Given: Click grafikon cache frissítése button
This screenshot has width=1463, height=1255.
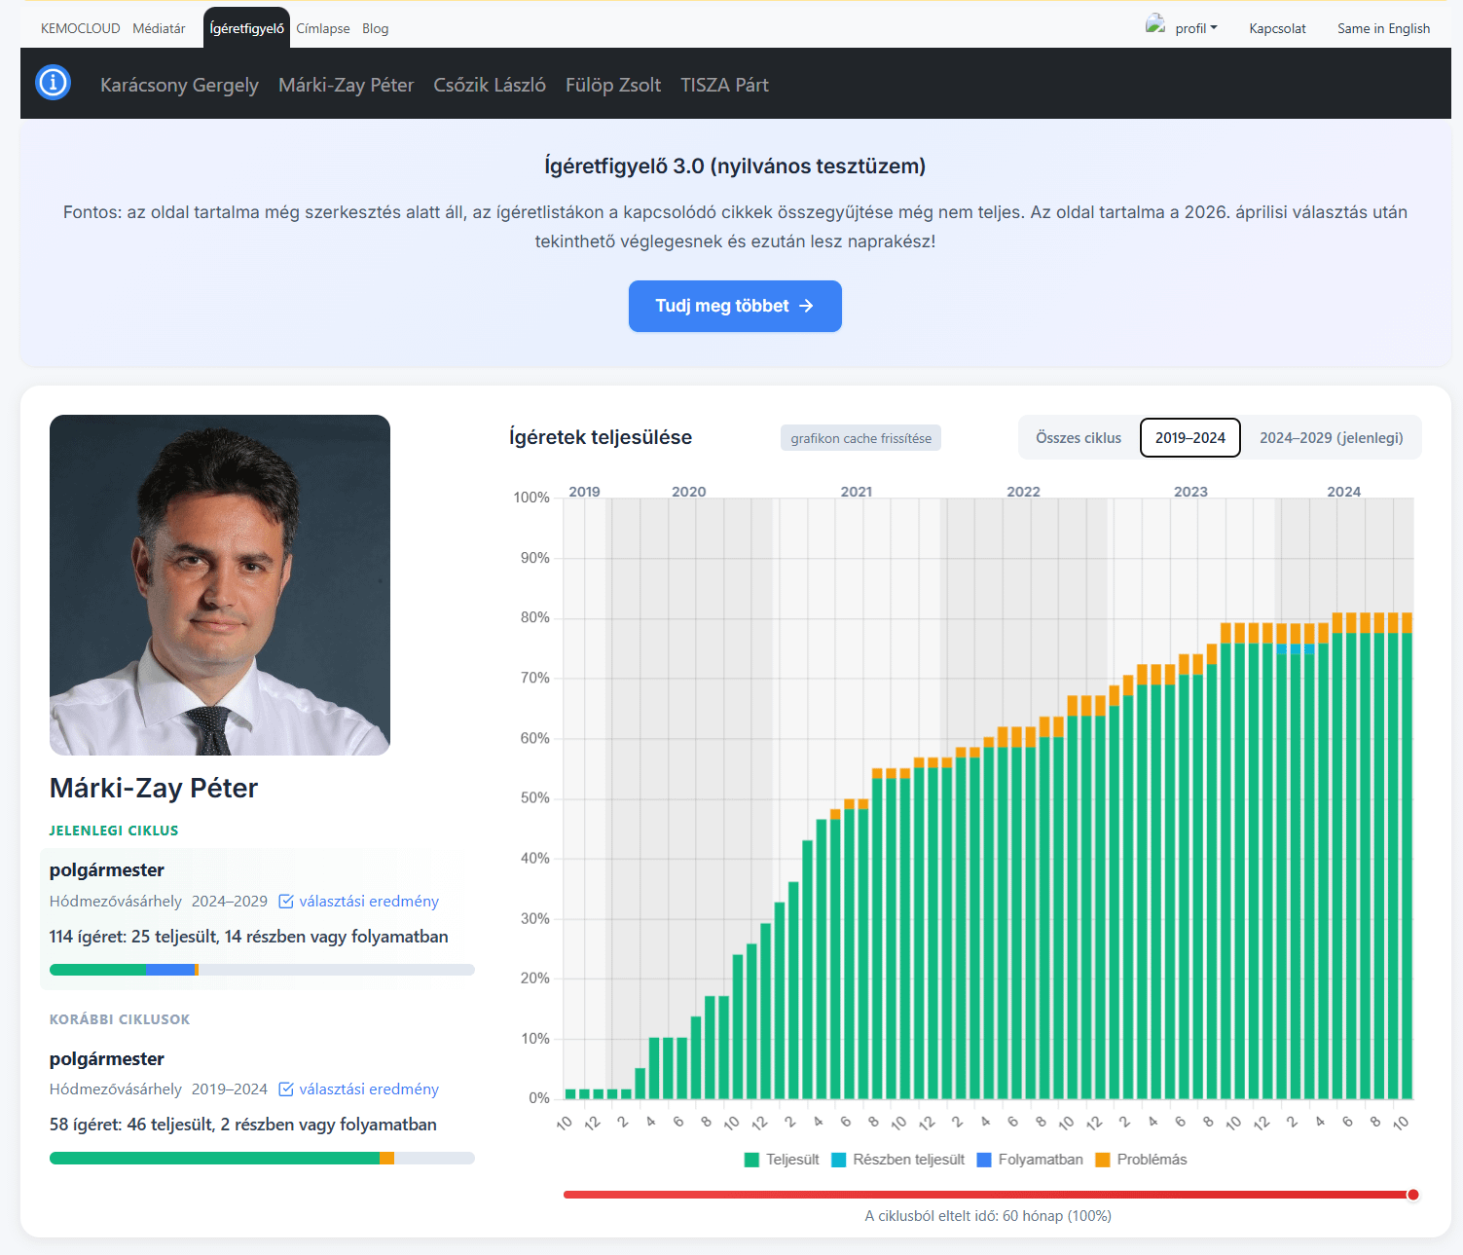Looking at the screenshot, I should pyautogui.click(x=860, y=438).
